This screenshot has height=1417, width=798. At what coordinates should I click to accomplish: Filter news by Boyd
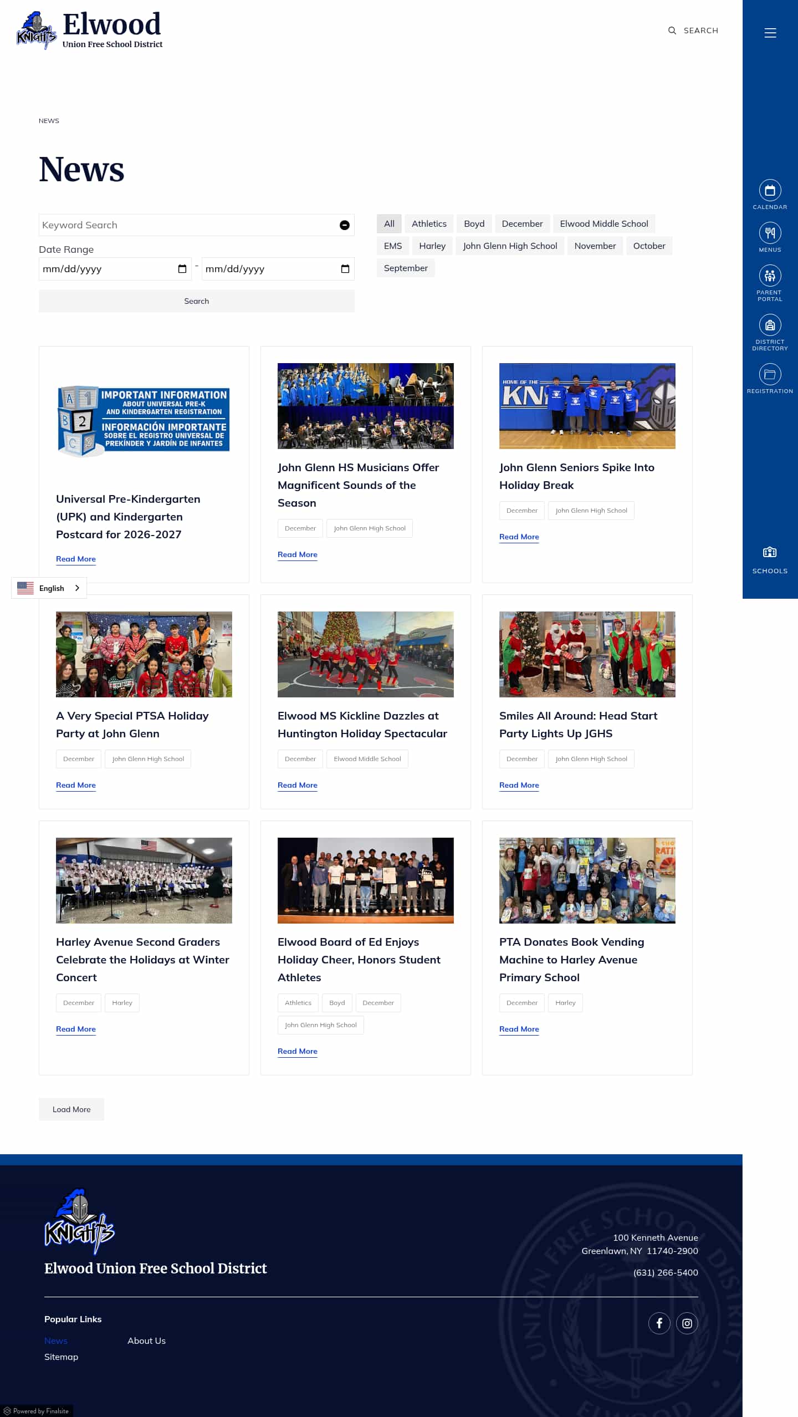(x=474, y=223)
